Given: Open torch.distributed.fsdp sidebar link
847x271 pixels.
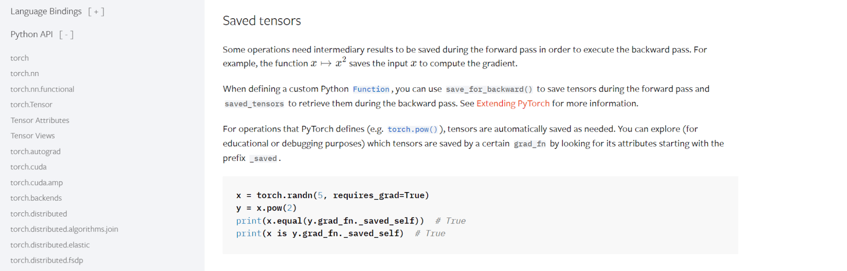Looking at the screenshot, I should 47,260.
